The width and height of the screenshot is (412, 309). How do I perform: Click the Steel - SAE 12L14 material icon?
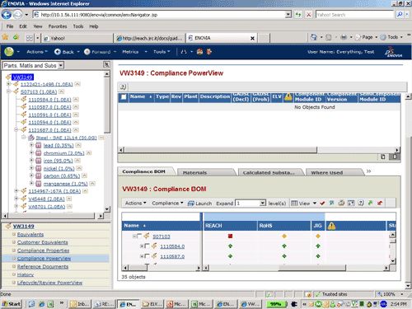click(31, 138)
